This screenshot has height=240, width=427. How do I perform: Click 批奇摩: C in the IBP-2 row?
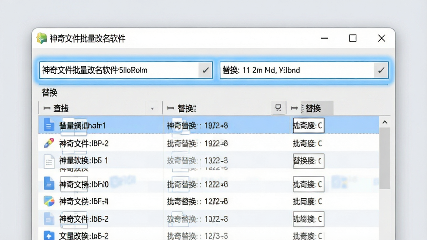pos(307,143)
